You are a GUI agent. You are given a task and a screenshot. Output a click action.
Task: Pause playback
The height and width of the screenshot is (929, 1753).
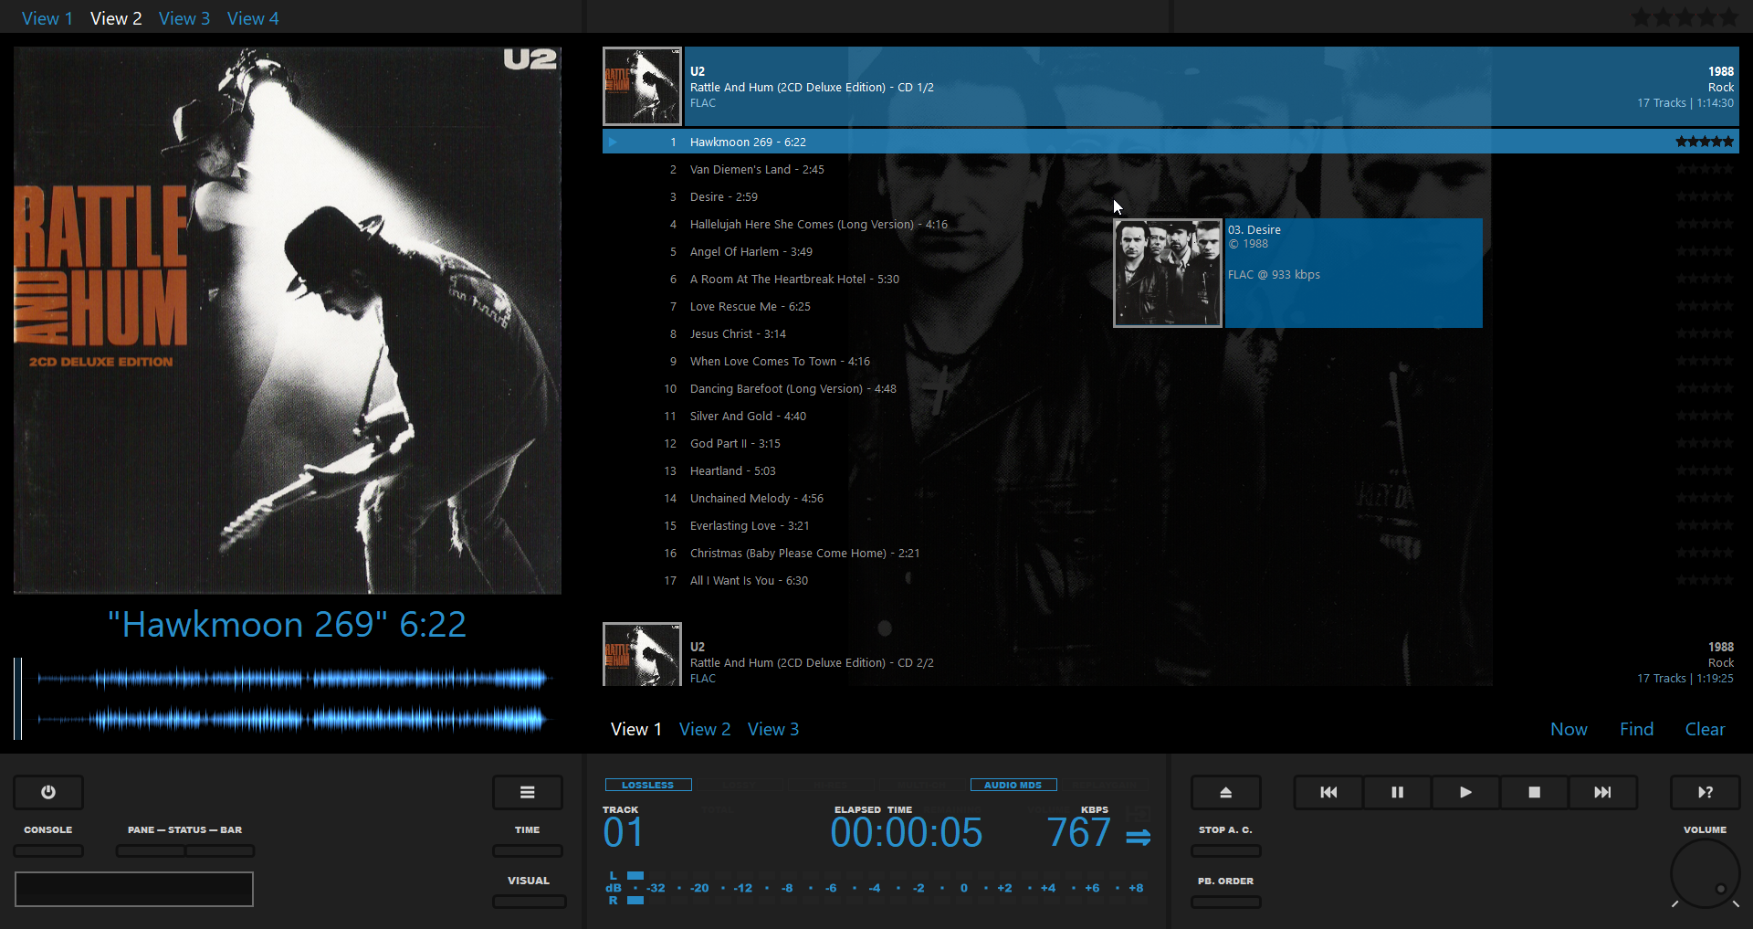1397,792
